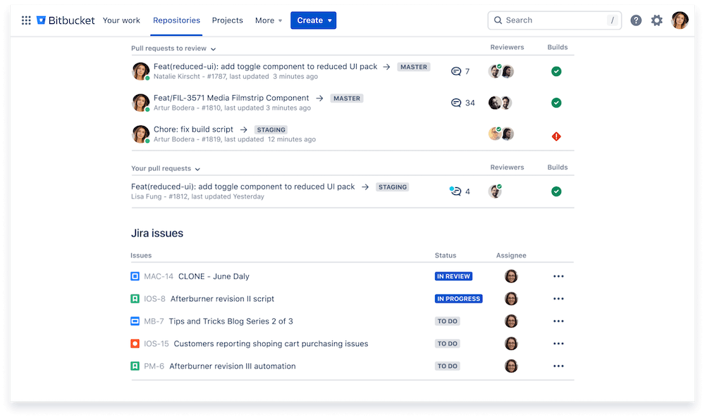Image resolution: width=705 pixels, height=418 pixels.
Task: Click the green story icon next to PM-6
Action: 135,366
